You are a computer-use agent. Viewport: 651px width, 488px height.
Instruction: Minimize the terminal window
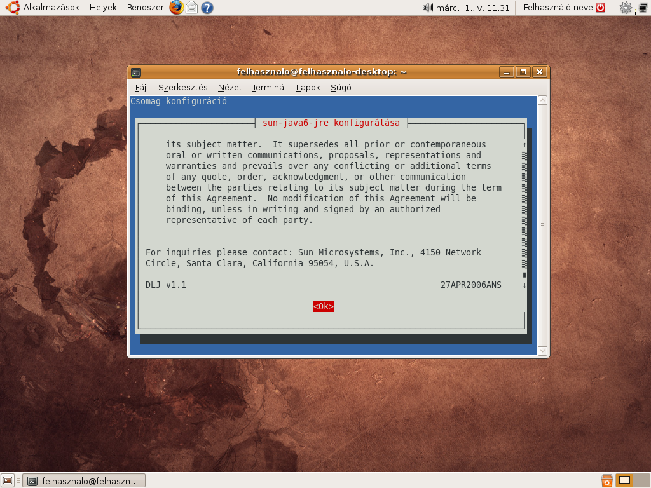tap(507, 72)
